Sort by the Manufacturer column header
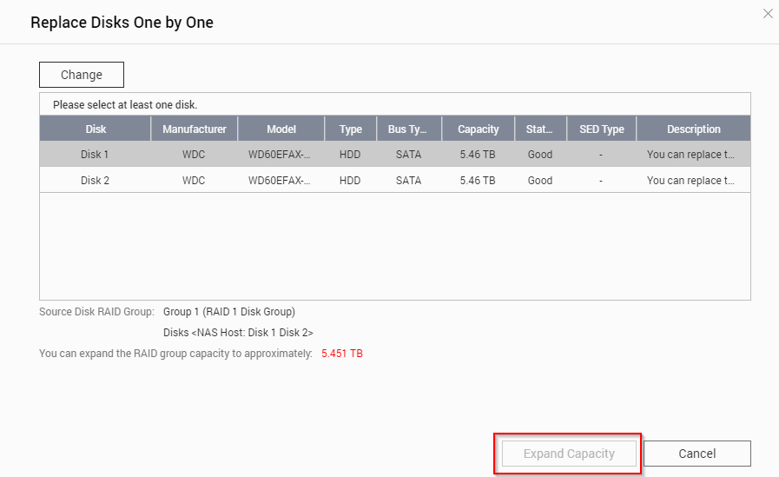The image size is (779, 477). (x=195, y=129)
